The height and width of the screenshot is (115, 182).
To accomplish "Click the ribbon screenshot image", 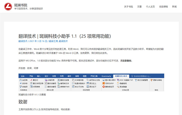I will click(91, 82).
